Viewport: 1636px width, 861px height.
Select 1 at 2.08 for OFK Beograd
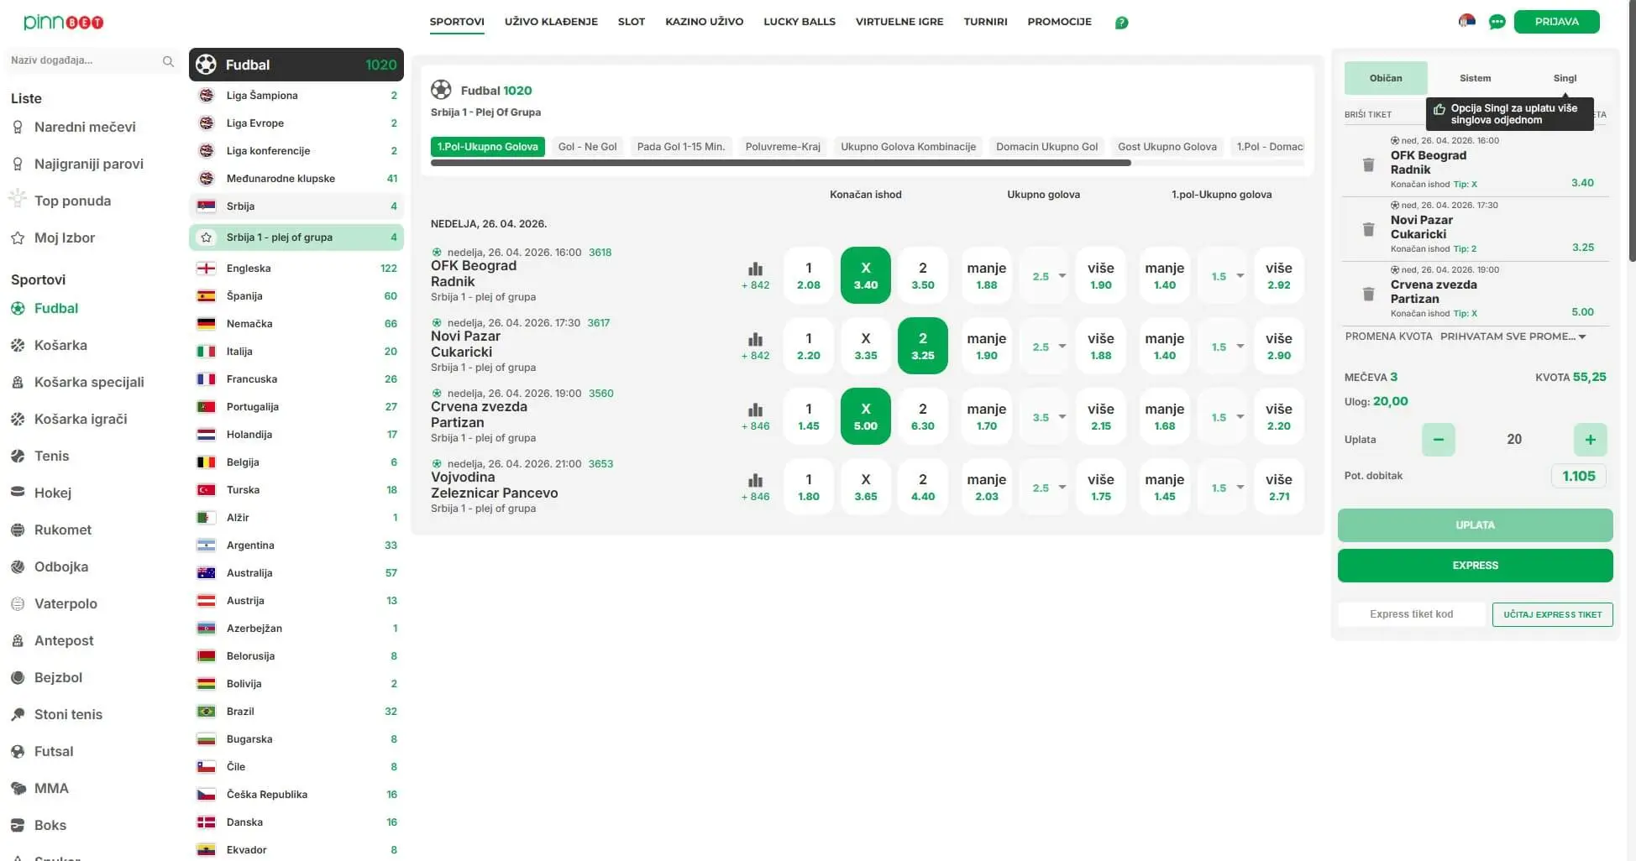click(809, 275)
